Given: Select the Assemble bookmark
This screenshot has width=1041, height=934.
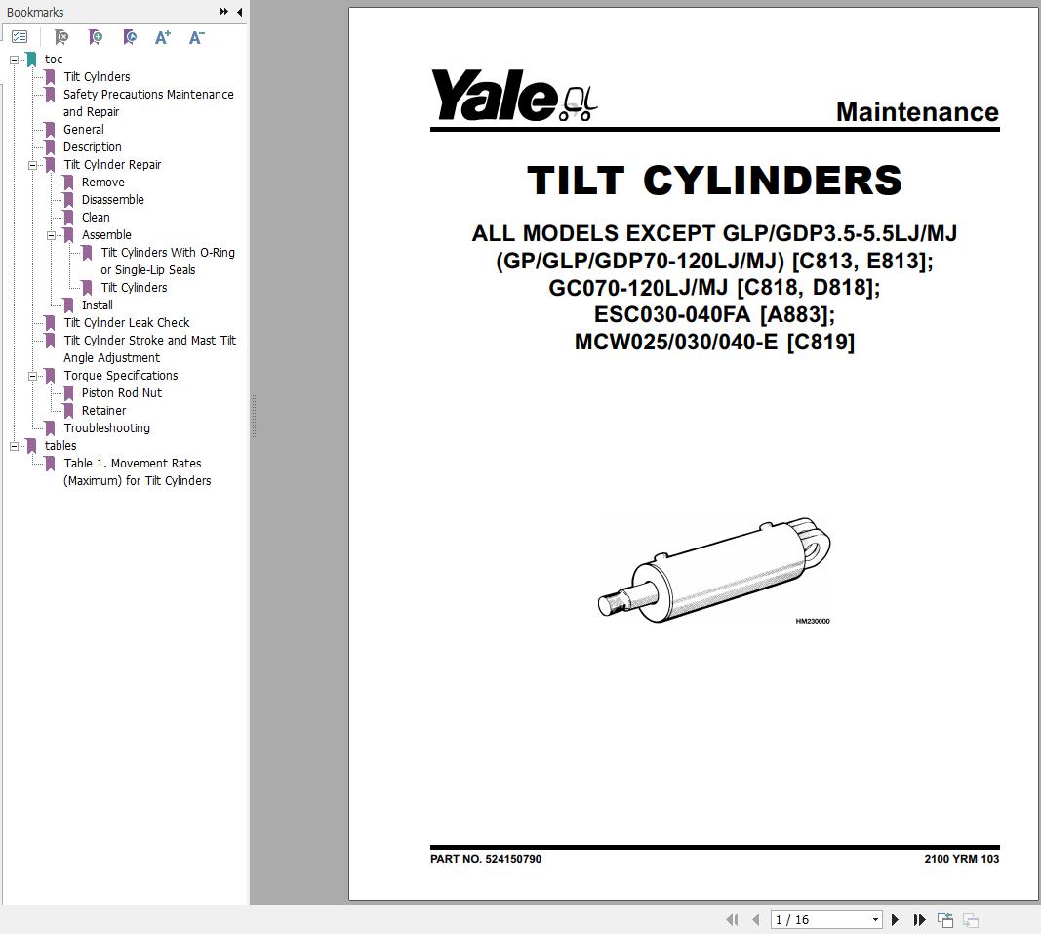Looking at the screenshot, I should [x=107, y=235].
